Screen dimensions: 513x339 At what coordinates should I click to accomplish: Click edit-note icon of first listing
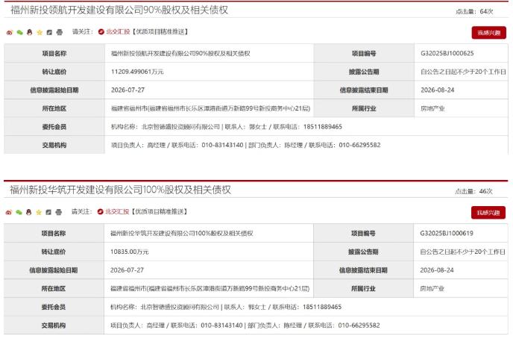(49, 32)
